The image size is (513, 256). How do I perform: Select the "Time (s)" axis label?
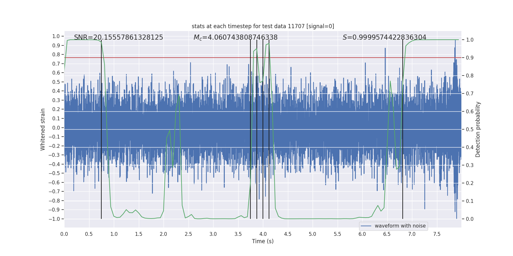point(263,241)
